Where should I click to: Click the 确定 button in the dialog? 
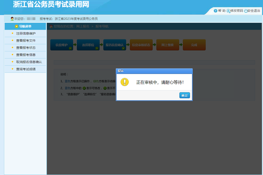(184, 95)
